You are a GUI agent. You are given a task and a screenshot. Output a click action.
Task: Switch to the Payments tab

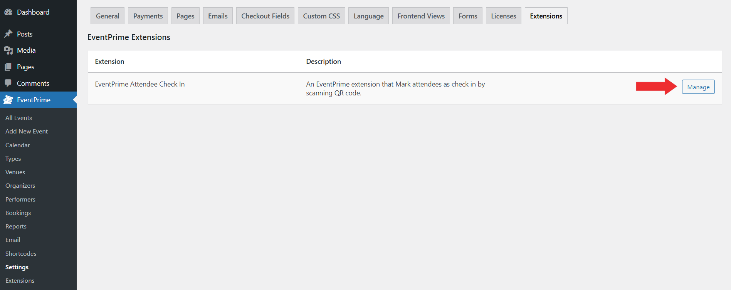(x=148, y=16)
